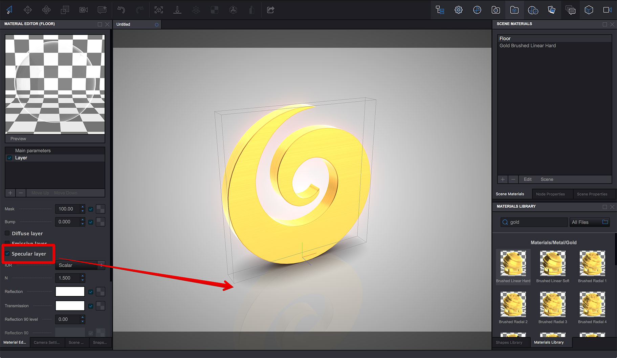Viewport: 617px width, 358px height.
Task: Open the rendering camera panel icon
Action: pos(607,10)
